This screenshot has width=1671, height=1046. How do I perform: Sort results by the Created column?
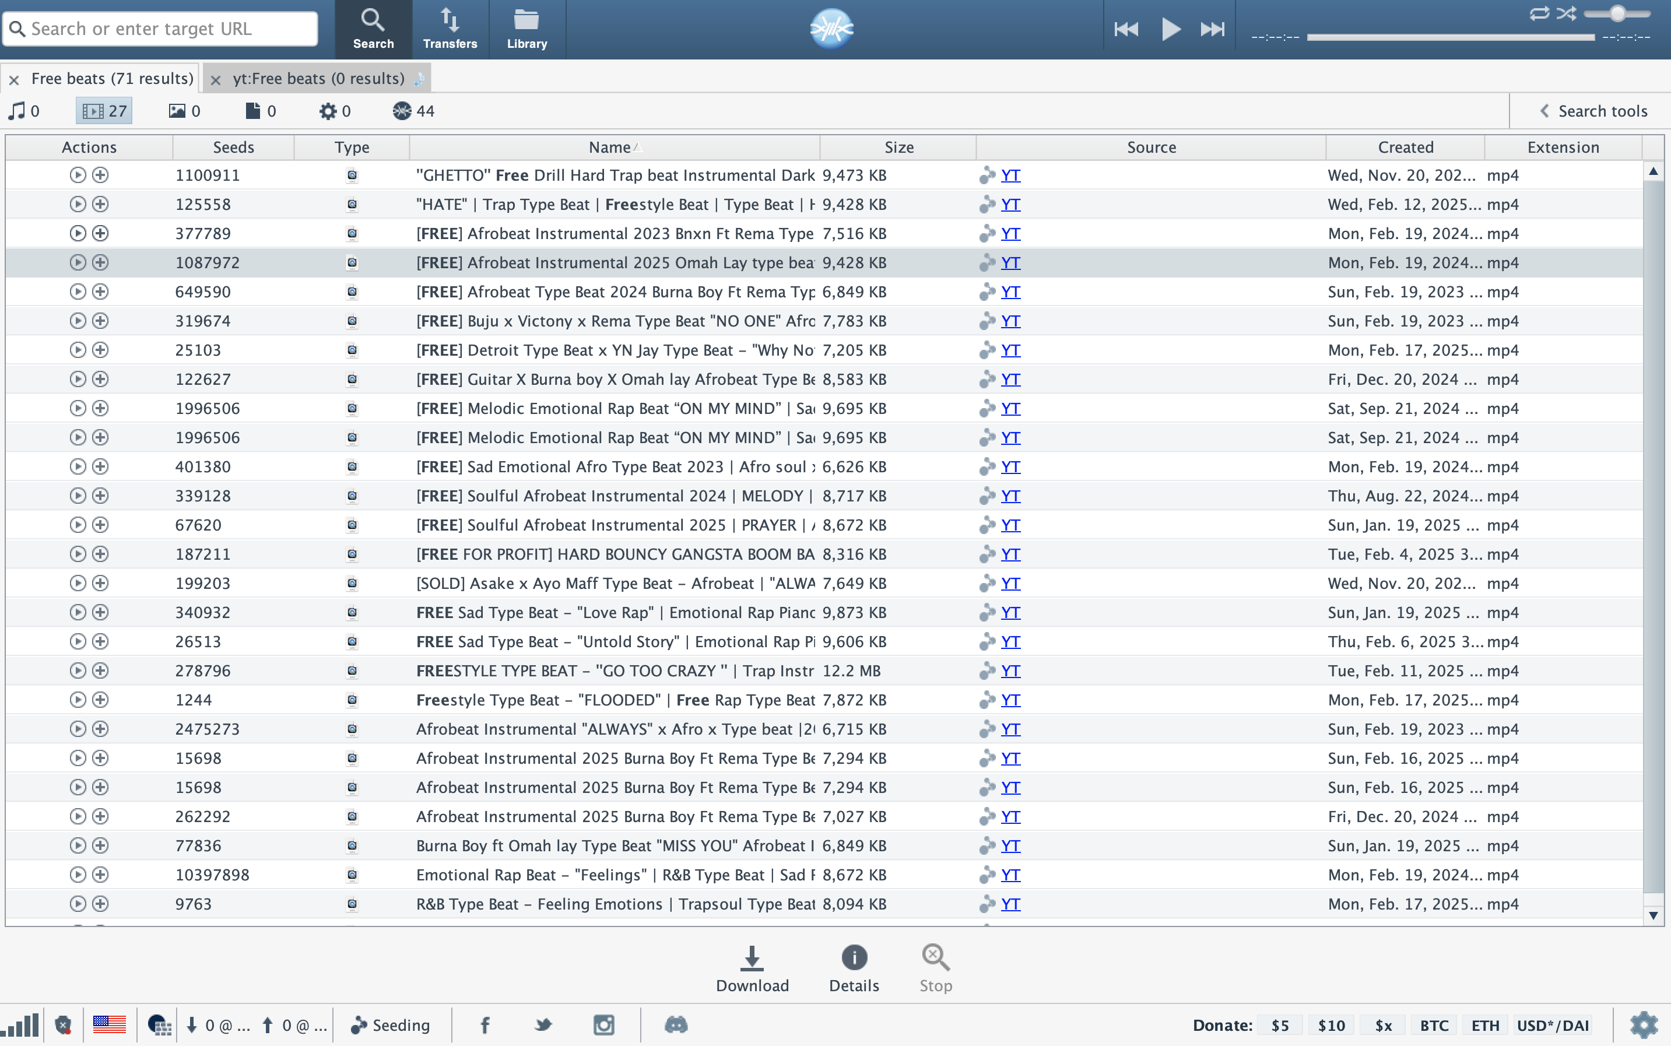[x=1405, y=147]
